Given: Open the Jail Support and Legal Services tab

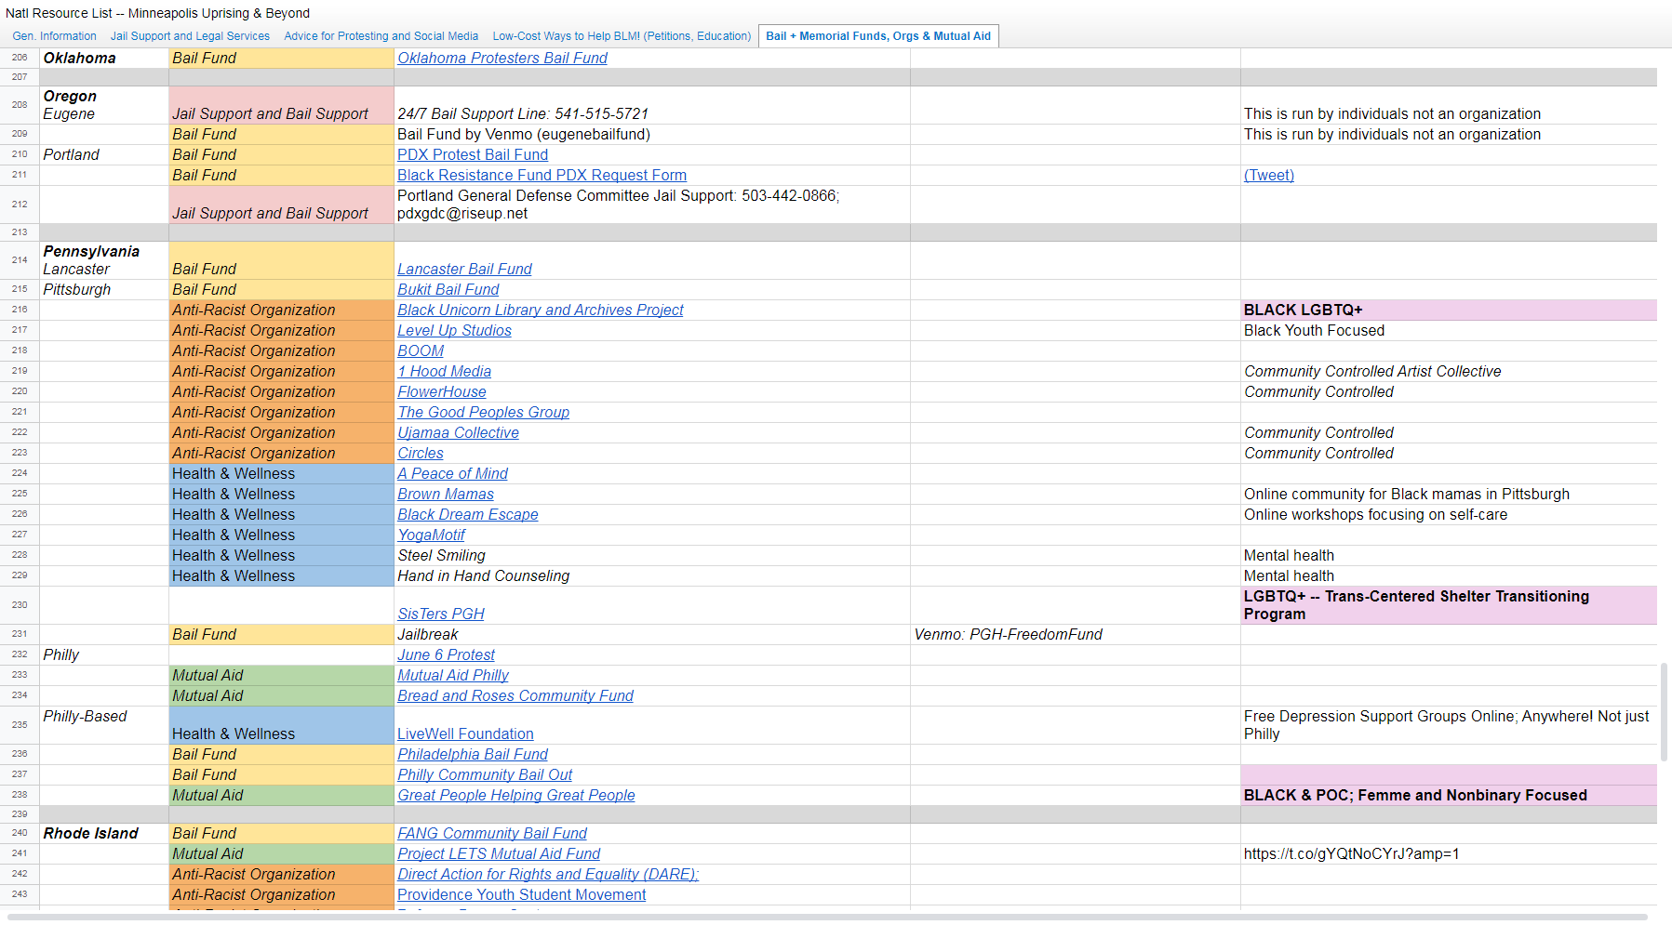Looking at the screenshot, I should pos(190,36).
